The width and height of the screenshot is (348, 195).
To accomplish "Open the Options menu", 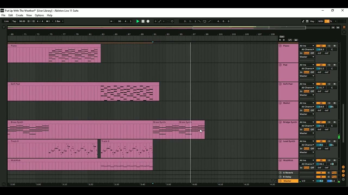I will coord(39,15).
